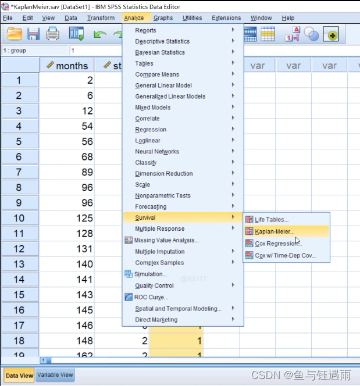
Task: Expand the Complex Samples submenu arrow
Action: (233, 262)
